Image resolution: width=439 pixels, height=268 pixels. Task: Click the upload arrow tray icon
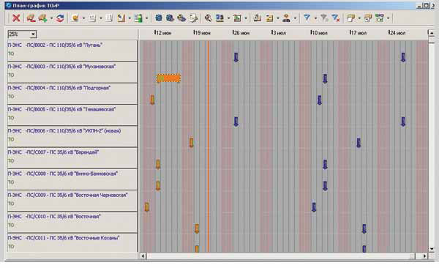(258, 18)
